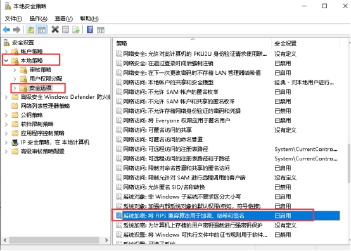Click the 应用程序控制策略 folder icon
This screenshot has width=351, height=251.
[x=15, y=133]
